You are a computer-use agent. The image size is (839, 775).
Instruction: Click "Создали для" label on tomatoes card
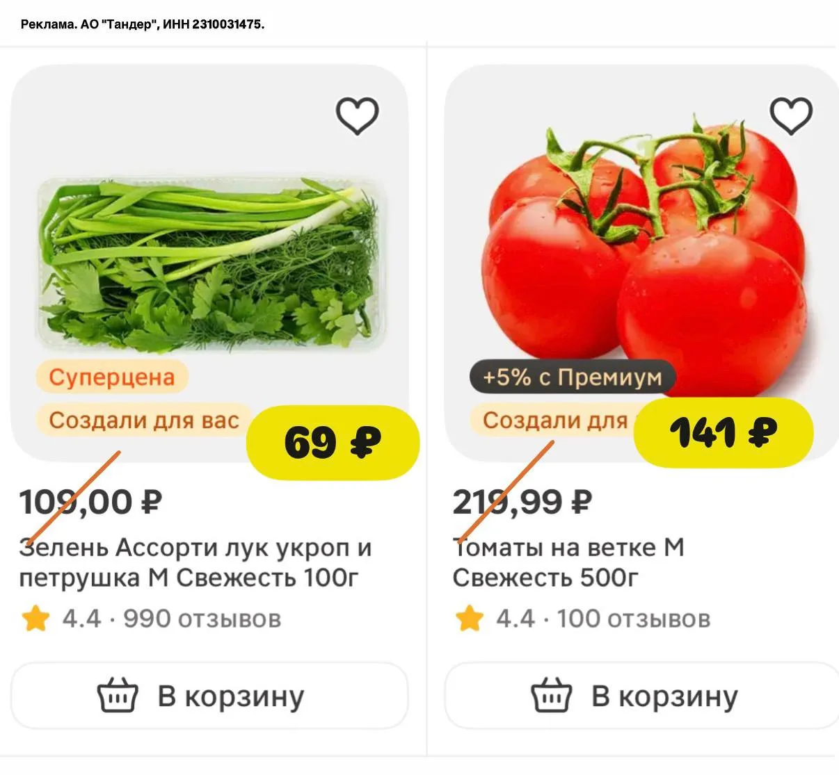click(554, 421)
